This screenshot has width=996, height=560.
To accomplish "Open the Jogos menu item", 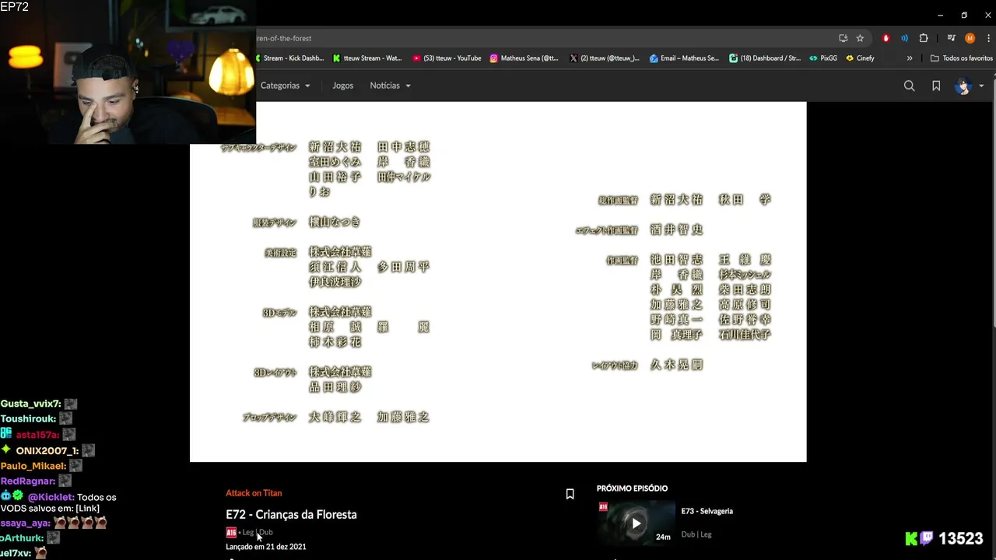I will click(342, 86).
